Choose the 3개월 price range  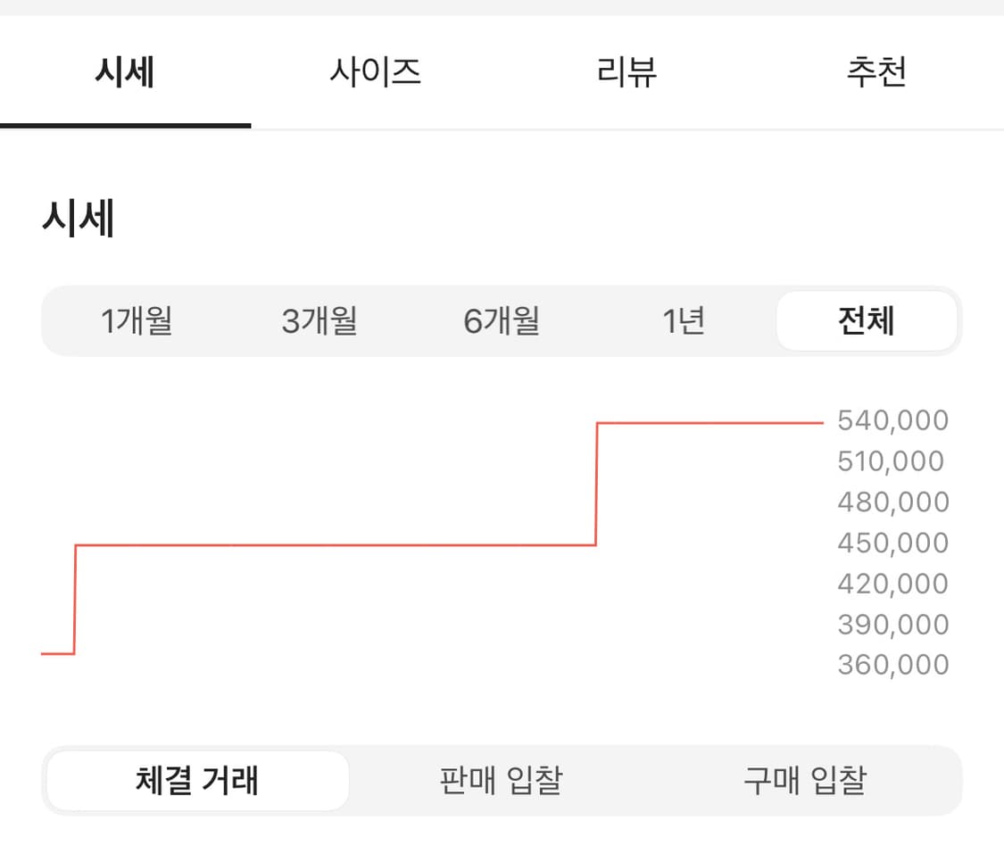[x=319, y=320]
